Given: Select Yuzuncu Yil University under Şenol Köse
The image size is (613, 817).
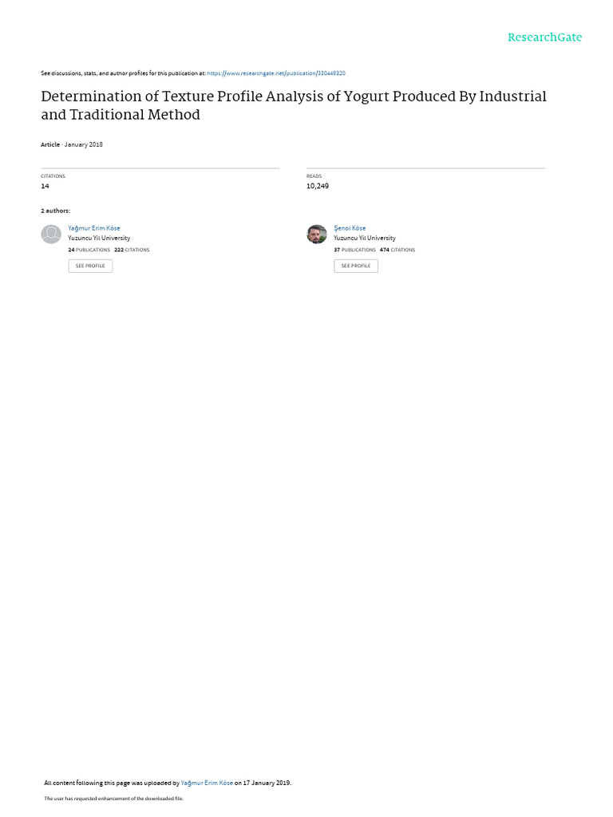Looking at the screenshot, I should pyautogui.click(x=365, y=238).
